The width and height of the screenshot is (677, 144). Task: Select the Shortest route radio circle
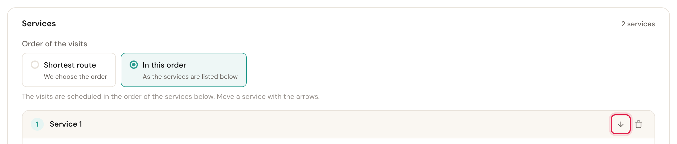pyautogui.click(x=35, y=65)
